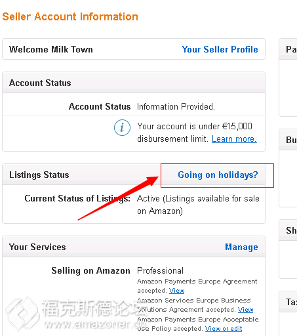Click the Seller Account Information heading

click(70, 16)
